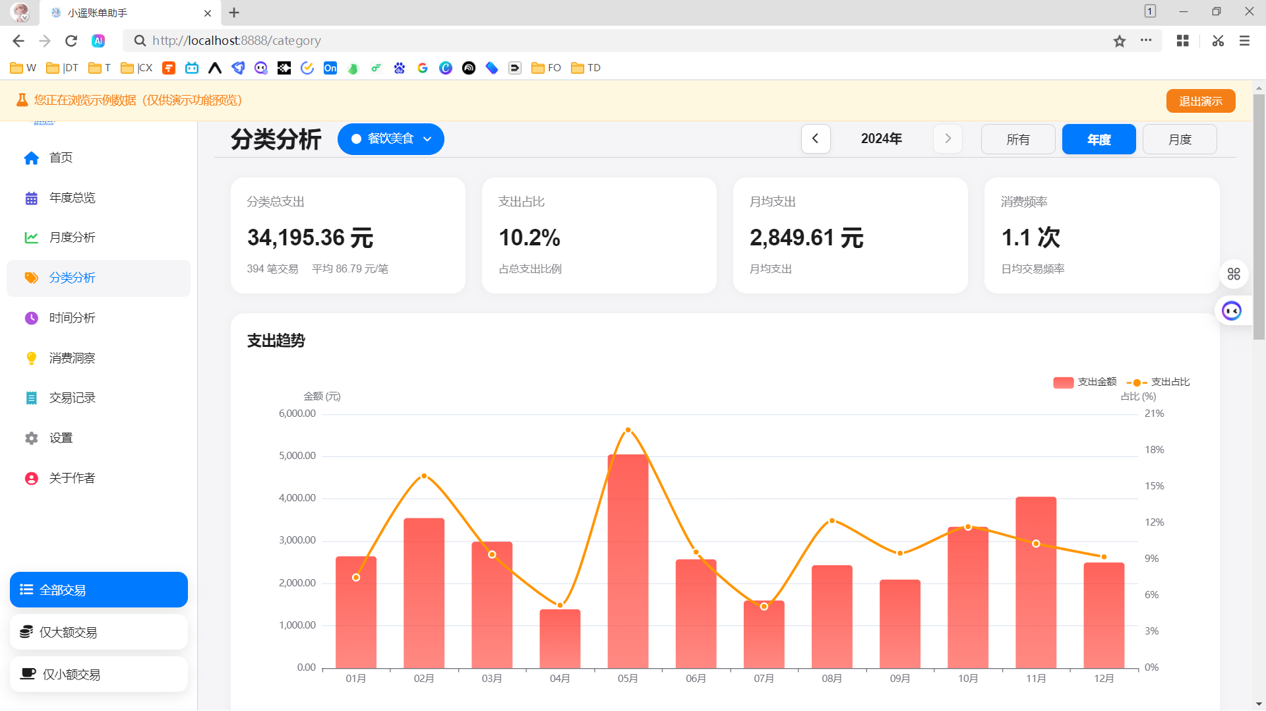Click the 分类总支出 card
1266x711 pixels.
tap(348, 235)
